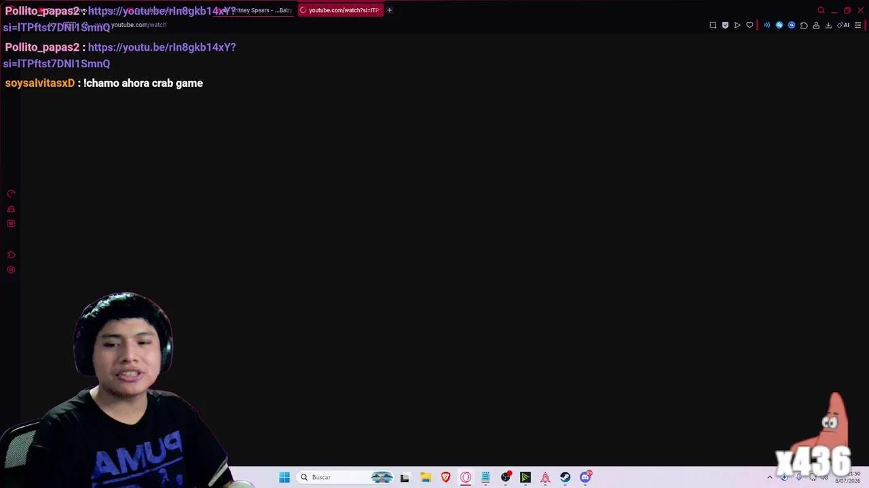Open Steam from the taskbar

(566, 477)
